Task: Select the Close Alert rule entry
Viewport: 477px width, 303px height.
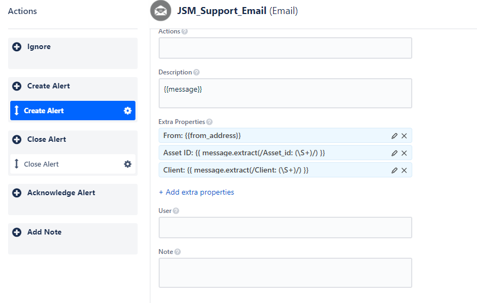Action: [73, 164]
